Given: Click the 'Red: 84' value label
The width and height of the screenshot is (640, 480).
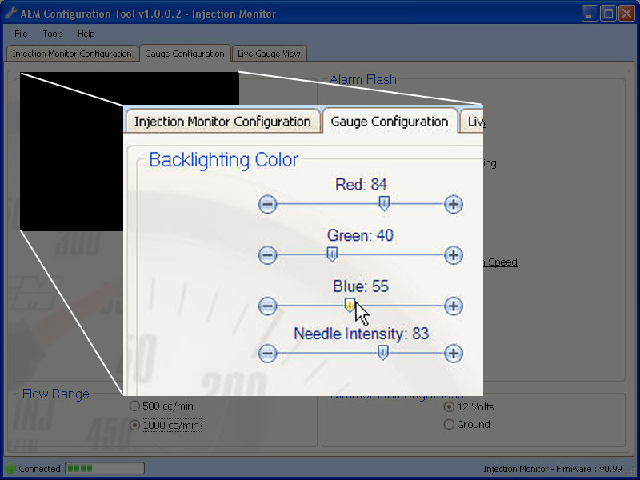Looking at the screenshot, I should coord(361,185).
